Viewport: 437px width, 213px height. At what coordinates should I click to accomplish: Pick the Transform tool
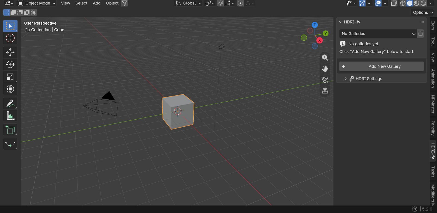[10, 89]
